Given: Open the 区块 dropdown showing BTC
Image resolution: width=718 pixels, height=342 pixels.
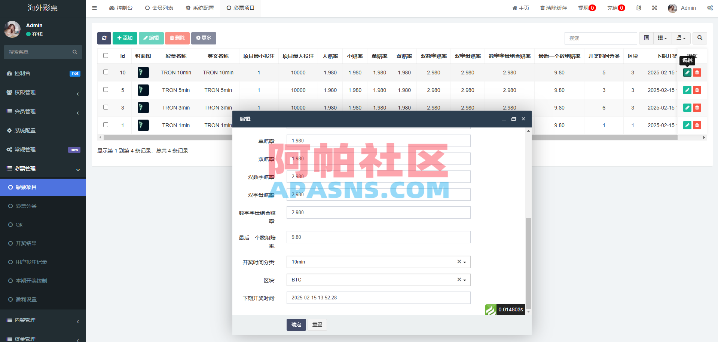Looking at the screenshot, I should point(378,280).
